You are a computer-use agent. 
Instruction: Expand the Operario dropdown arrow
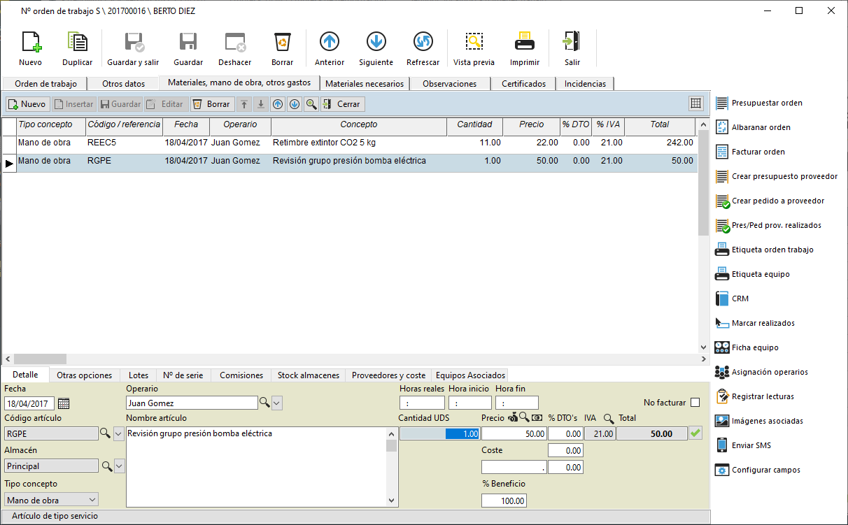[277, 403]
